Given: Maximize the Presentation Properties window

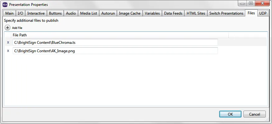Looking at the screenshot, I should click(x=251, y=4).
